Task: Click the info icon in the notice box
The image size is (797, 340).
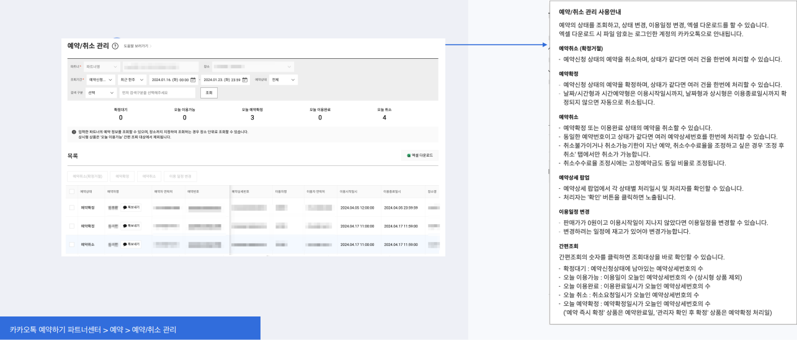Action: [74, 132]
